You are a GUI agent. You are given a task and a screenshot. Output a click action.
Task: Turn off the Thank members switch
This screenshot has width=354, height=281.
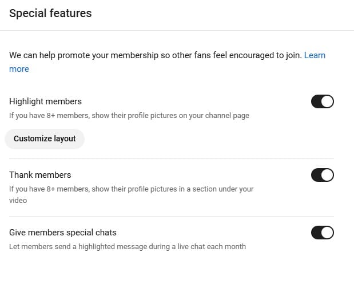(x=322, y=175)
